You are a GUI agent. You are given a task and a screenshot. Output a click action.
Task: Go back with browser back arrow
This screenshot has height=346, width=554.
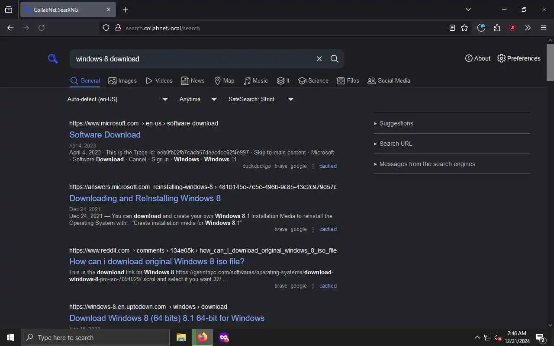[10, 28]
